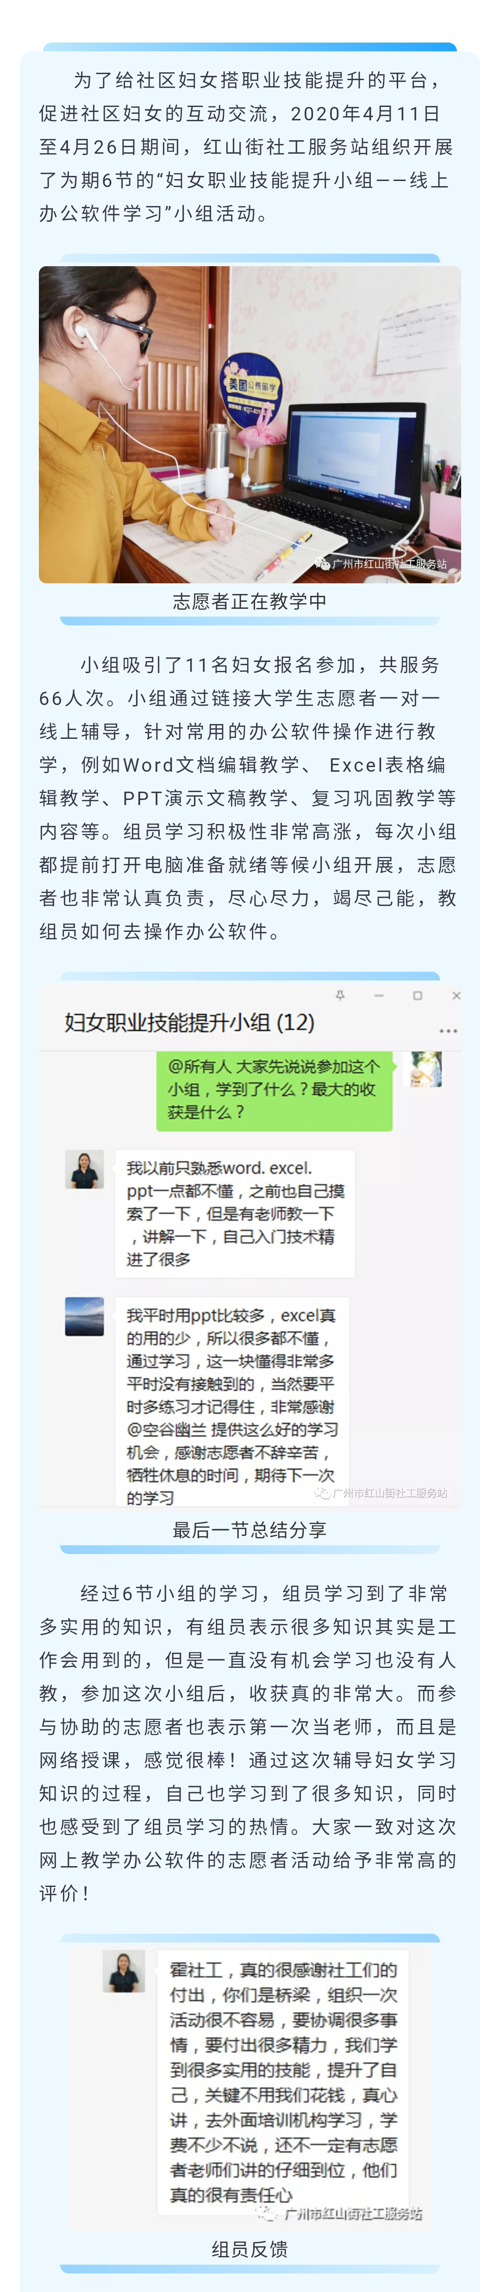Open the three-dots menu in chat header
Screen dimensions: 500x2292
448,1030
